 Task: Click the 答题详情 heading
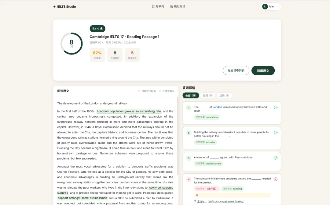pyautogui.click(x=189, y=88)
